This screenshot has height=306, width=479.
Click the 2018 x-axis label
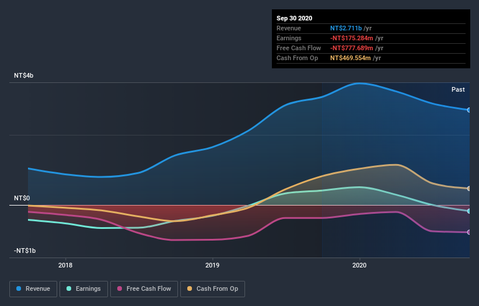tap(65, 265)
